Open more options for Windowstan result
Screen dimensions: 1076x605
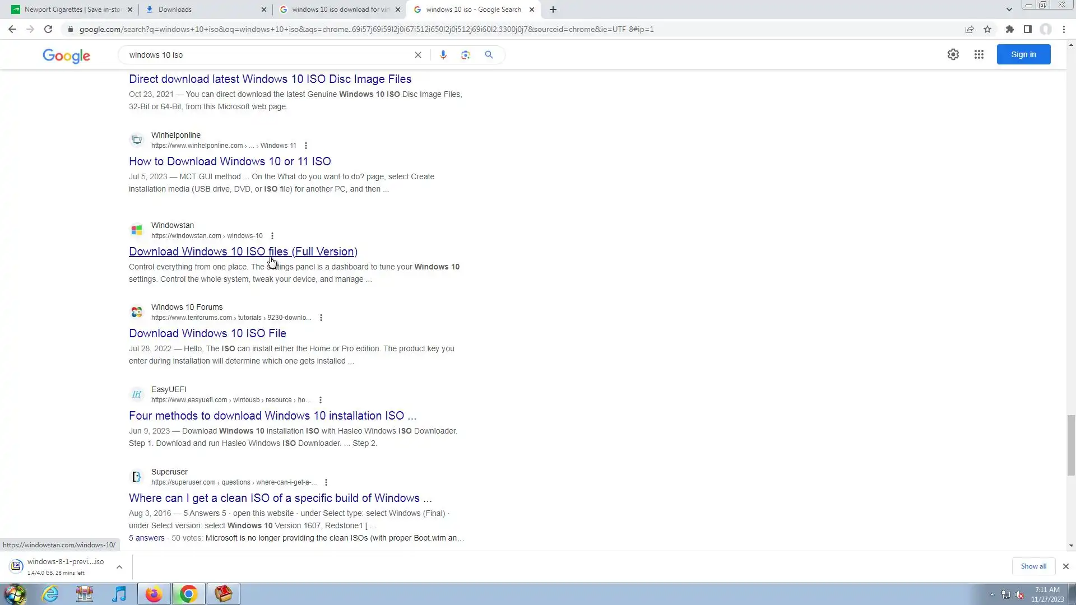tap(272, 236)
